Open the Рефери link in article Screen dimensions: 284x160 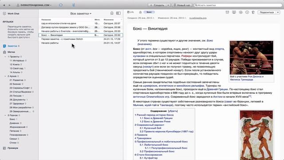(186, 56)
